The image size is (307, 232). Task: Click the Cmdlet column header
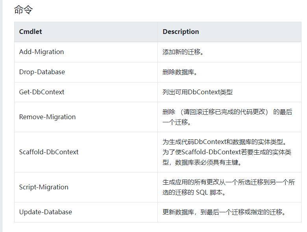(x=31, y=32)
